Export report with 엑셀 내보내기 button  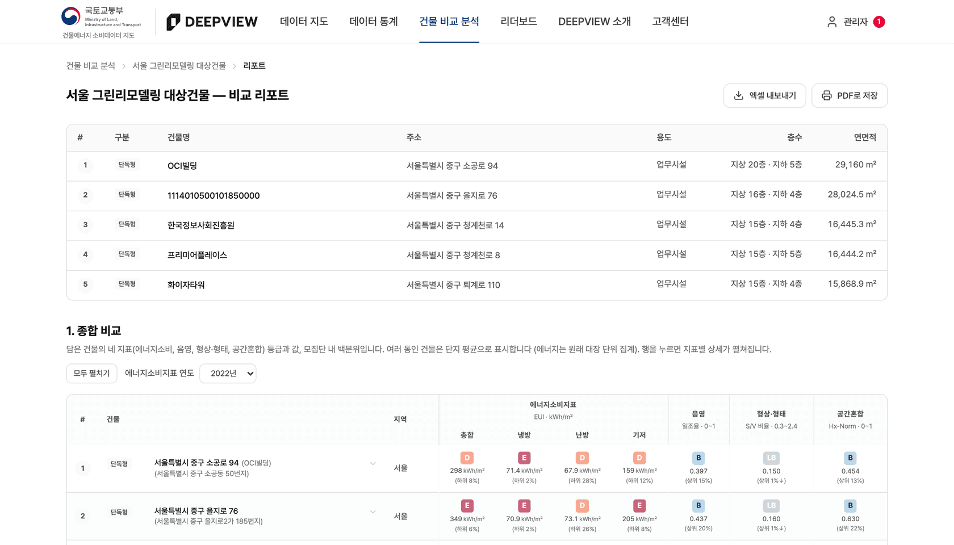tap(764, 95)
